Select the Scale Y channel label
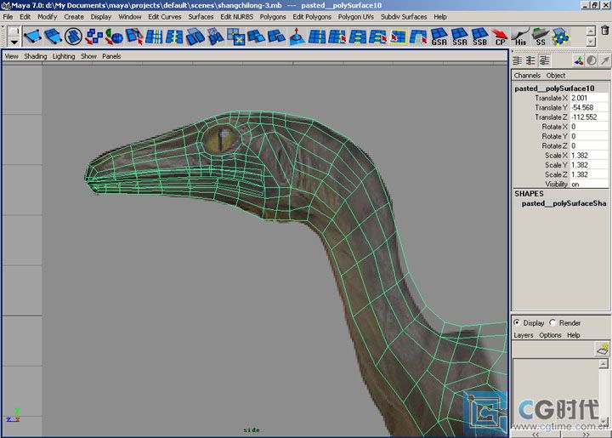612x438 pixels. (x=556, y=165)
